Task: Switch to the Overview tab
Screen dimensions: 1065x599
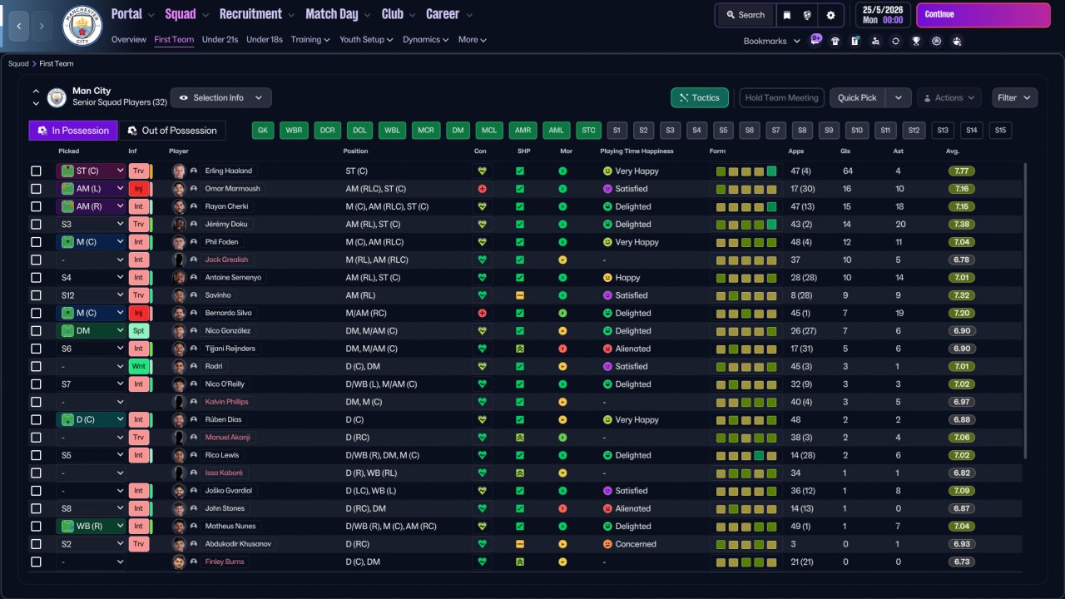Action: coord(128,39)
